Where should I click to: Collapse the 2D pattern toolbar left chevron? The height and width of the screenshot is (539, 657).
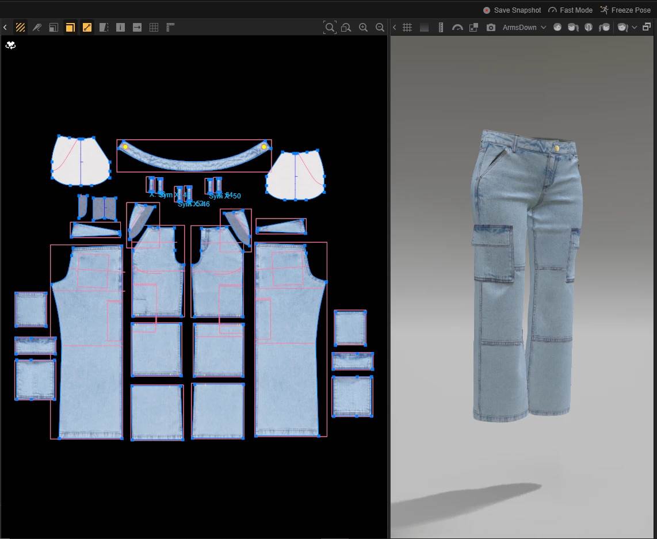(5, 28)
